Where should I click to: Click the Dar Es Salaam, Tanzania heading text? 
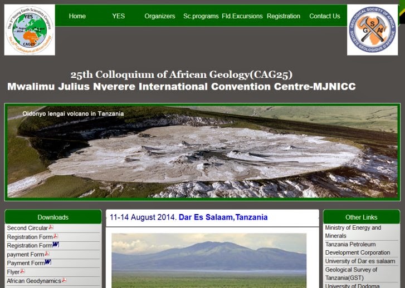pos(223,217)
